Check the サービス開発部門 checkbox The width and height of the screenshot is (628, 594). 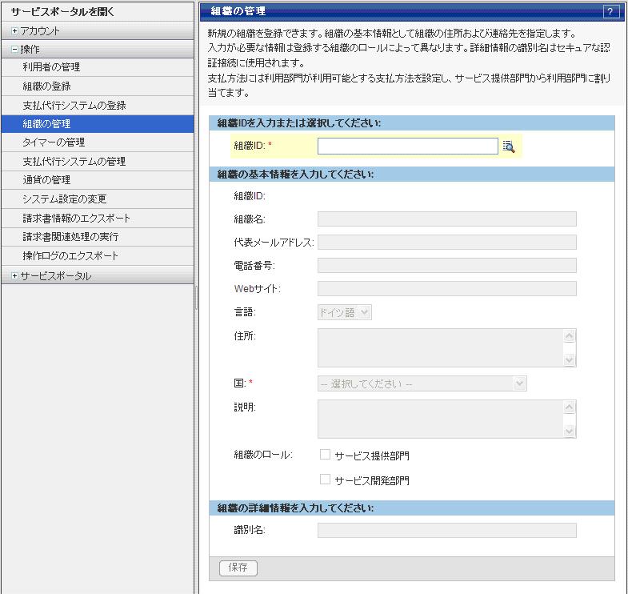(x=326, y=480)
